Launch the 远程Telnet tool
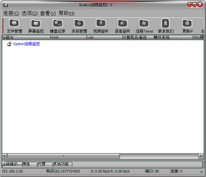Image resolution: width=206 pixels, height=177 pixels. (144, 26)
